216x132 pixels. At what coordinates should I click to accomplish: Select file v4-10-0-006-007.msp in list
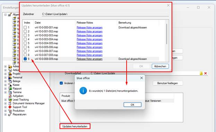(46, 51)
